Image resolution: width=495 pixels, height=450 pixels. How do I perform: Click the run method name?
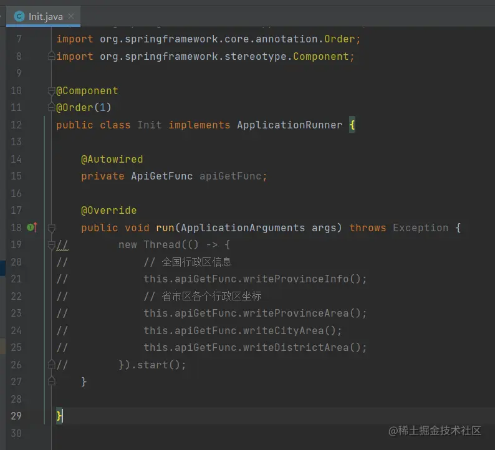click(165, 228)
